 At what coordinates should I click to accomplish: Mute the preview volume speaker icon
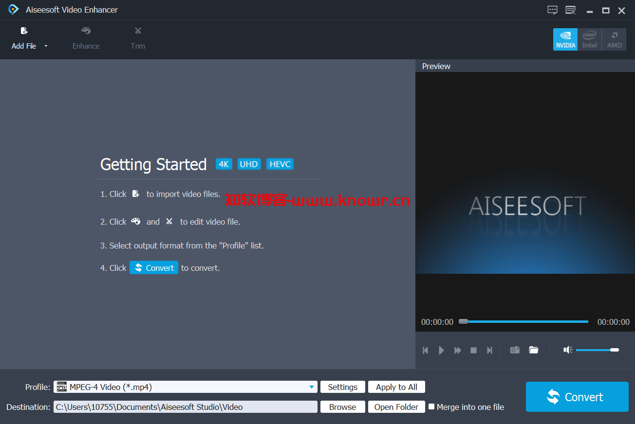coord(568,350)
